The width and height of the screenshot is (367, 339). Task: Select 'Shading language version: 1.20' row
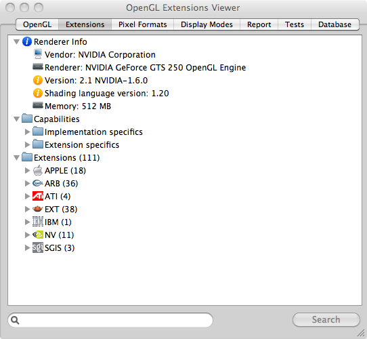click(x=106, y=94)
